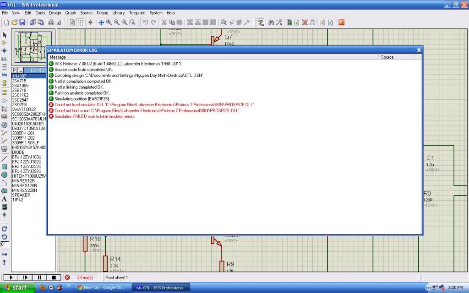Screen dimensions: 469x293
Task: Toggle the grid display icon
Action: pyautogui.click(x=80, y=22)
